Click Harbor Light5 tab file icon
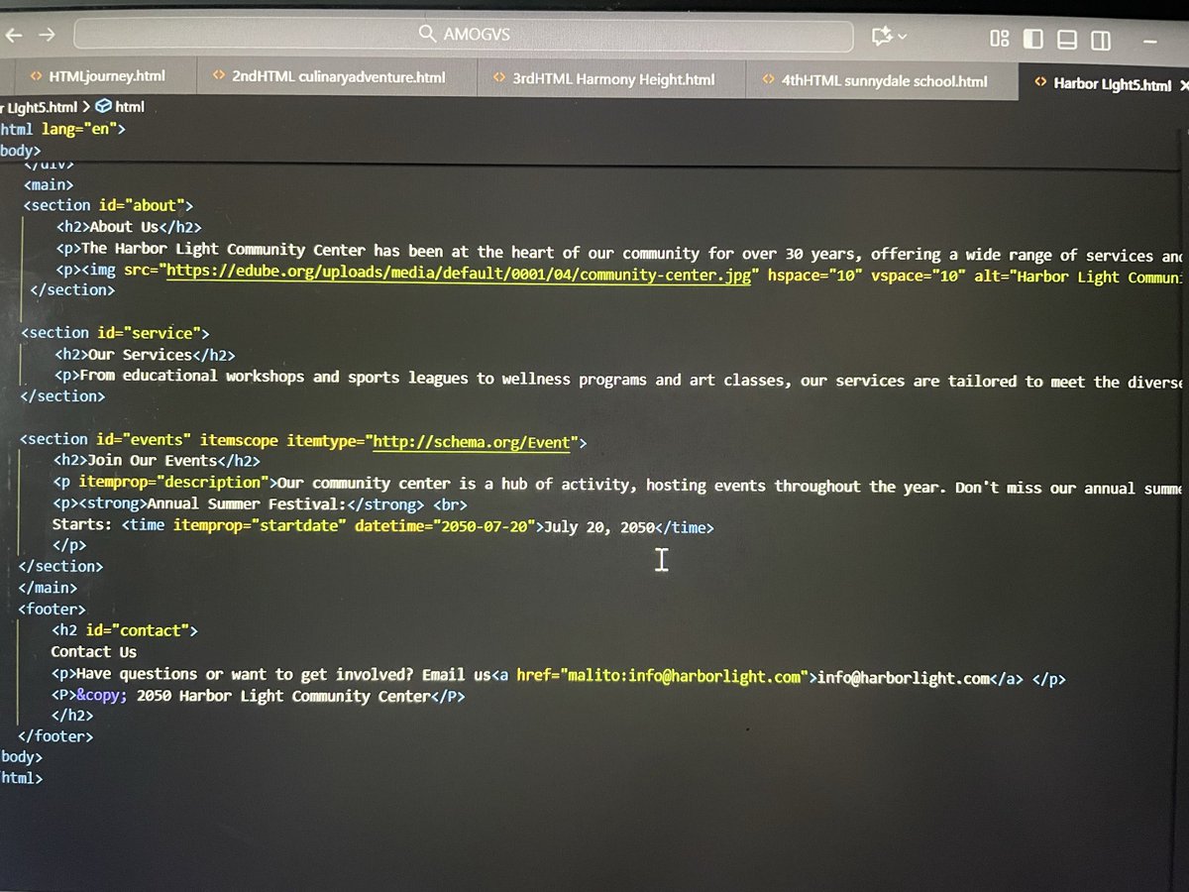This screenshot has width=1189, height=892. click(1039, 83)
